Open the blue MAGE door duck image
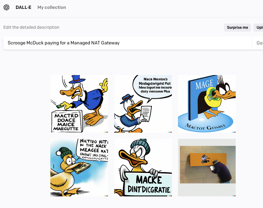Screen dimensions: 263x208 [207, 104]
